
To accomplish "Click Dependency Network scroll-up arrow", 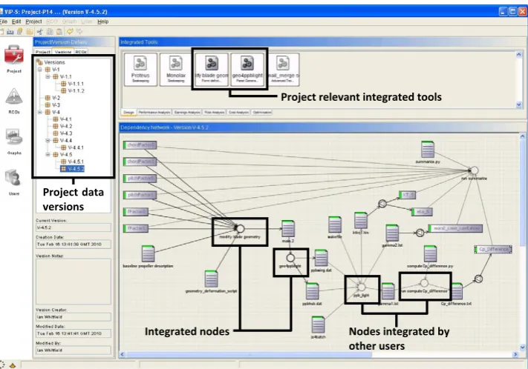I will (522, 136).
